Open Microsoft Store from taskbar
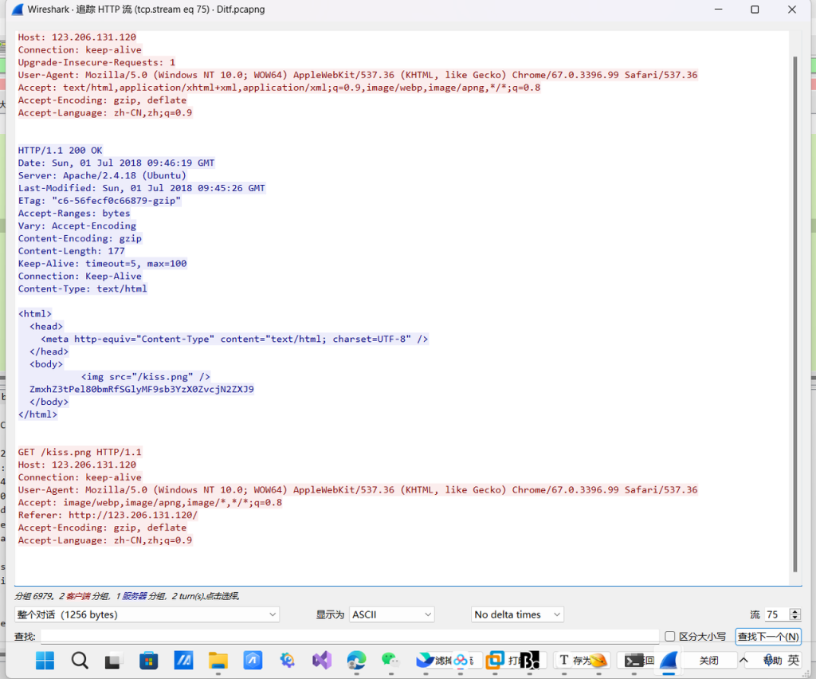 pos(148,660)
